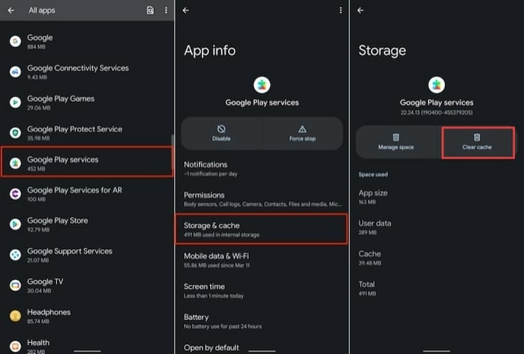The image size is (524, 354).
Task: Tap the Play services puzzle icon on Storage screen
Action: click(x=437, y=85)
